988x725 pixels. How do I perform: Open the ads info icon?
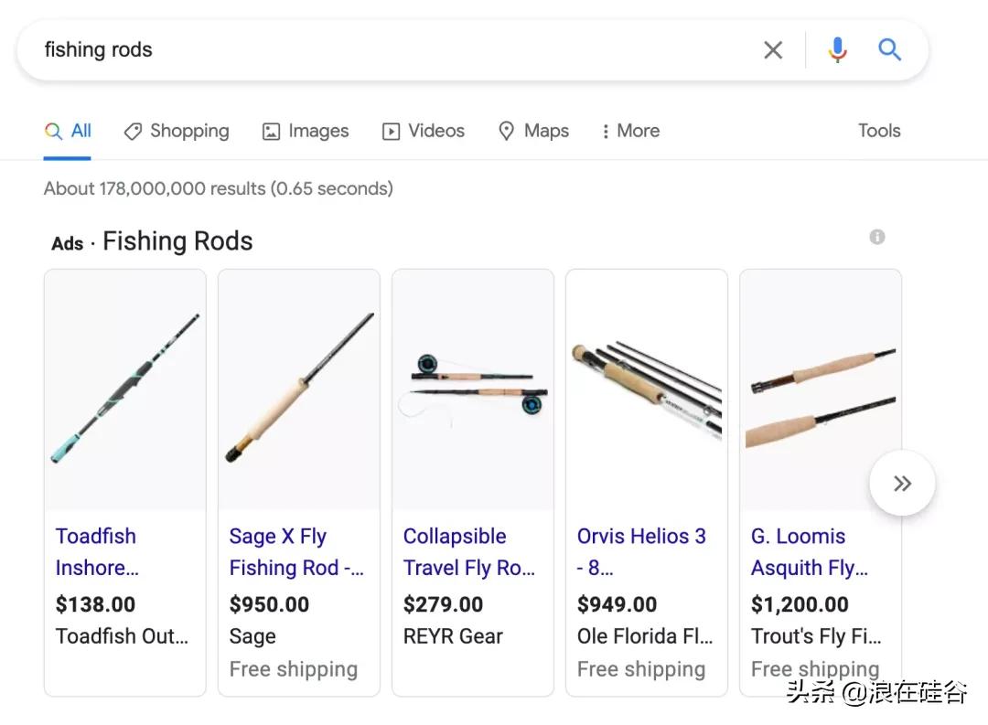(877, 238)
